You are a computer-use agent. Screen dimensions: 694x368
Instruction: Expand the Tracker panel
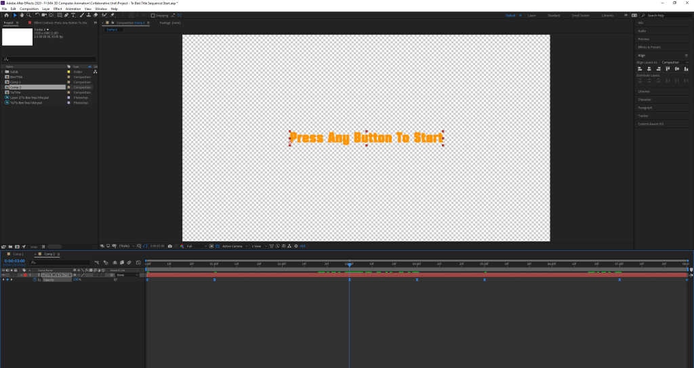(643, 116)
